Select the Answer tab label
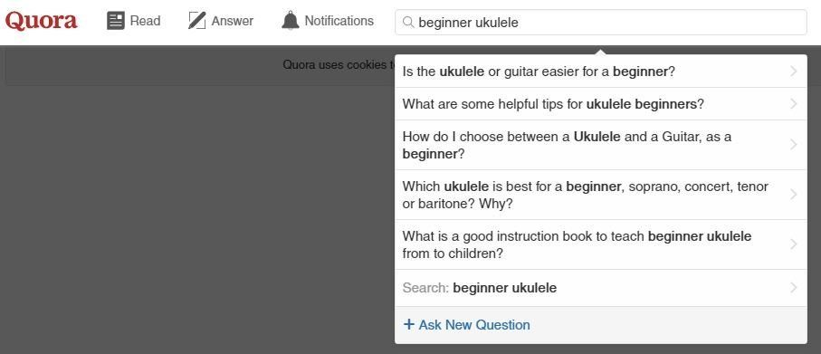 (x=233, y=21)
